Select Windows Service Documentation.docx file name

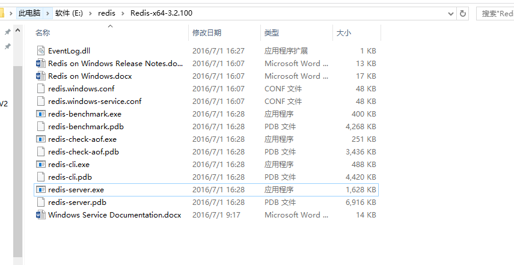point(114,215)
